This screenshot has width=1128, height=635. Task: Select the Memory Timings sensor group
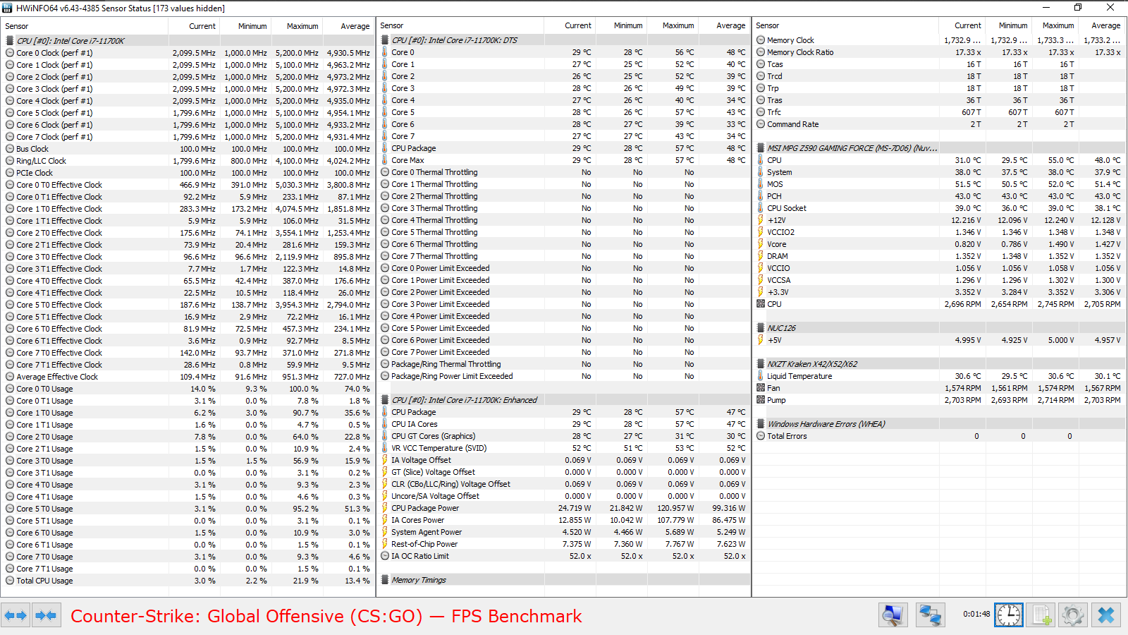pos(564,580)
